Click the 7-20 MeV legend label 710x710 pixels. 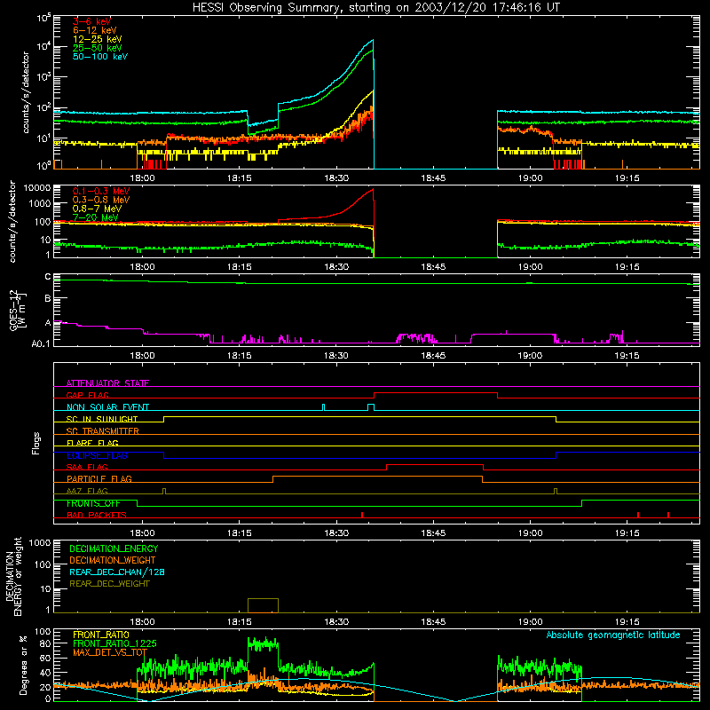tap(96, 217)
